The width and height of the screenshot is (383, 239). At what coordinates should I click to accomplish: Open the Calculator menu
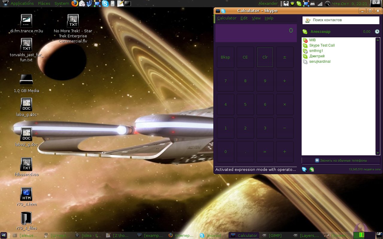[227, 18]
